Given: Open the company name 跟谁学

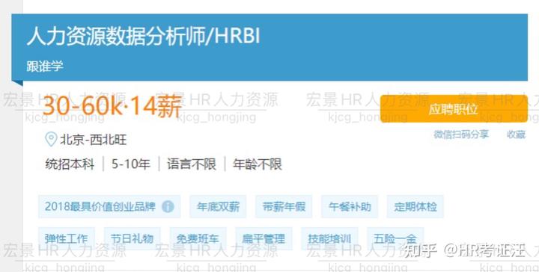Looking at the screenshot, I should tap(45, 66).
